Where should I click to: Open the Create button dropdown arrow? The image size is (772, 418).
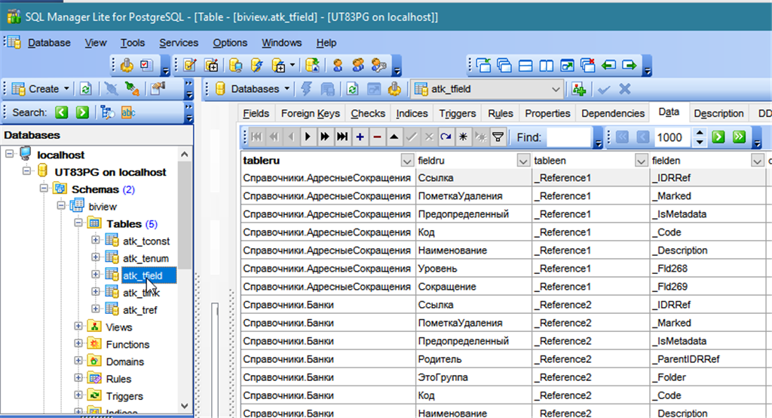click(66, 89)
